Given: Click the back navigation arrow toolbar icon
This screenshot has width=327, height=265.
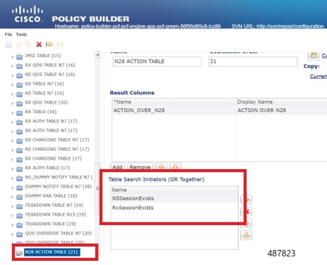Looking at the screenshot, I should tap(49, 45).
